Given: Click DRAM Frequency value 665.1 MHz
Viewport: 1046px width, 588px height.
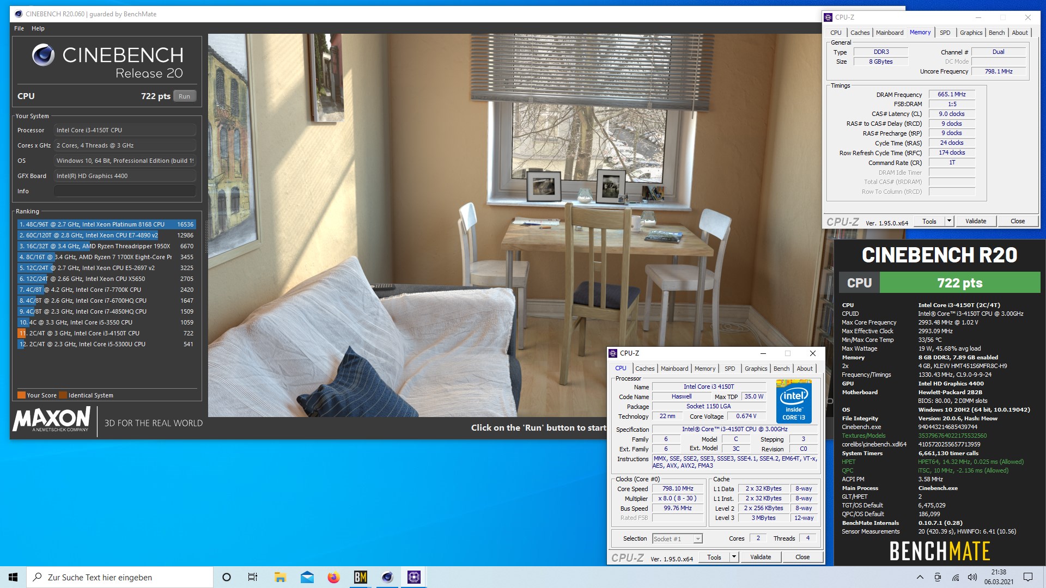Looking at the screenshot, I should tap(952, 94).
